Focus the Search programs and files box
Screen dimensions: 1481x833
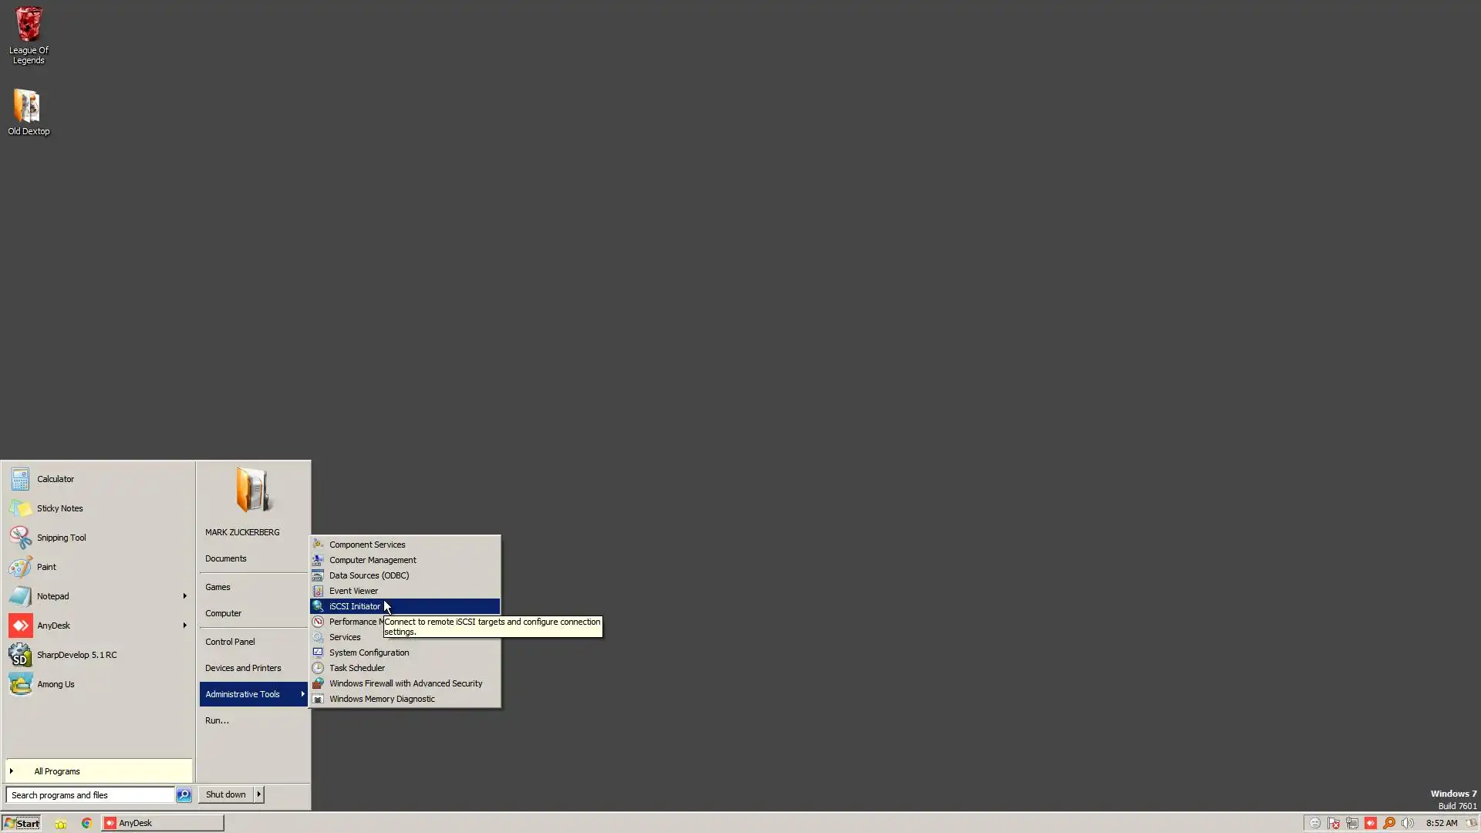(x=89, y=795)
